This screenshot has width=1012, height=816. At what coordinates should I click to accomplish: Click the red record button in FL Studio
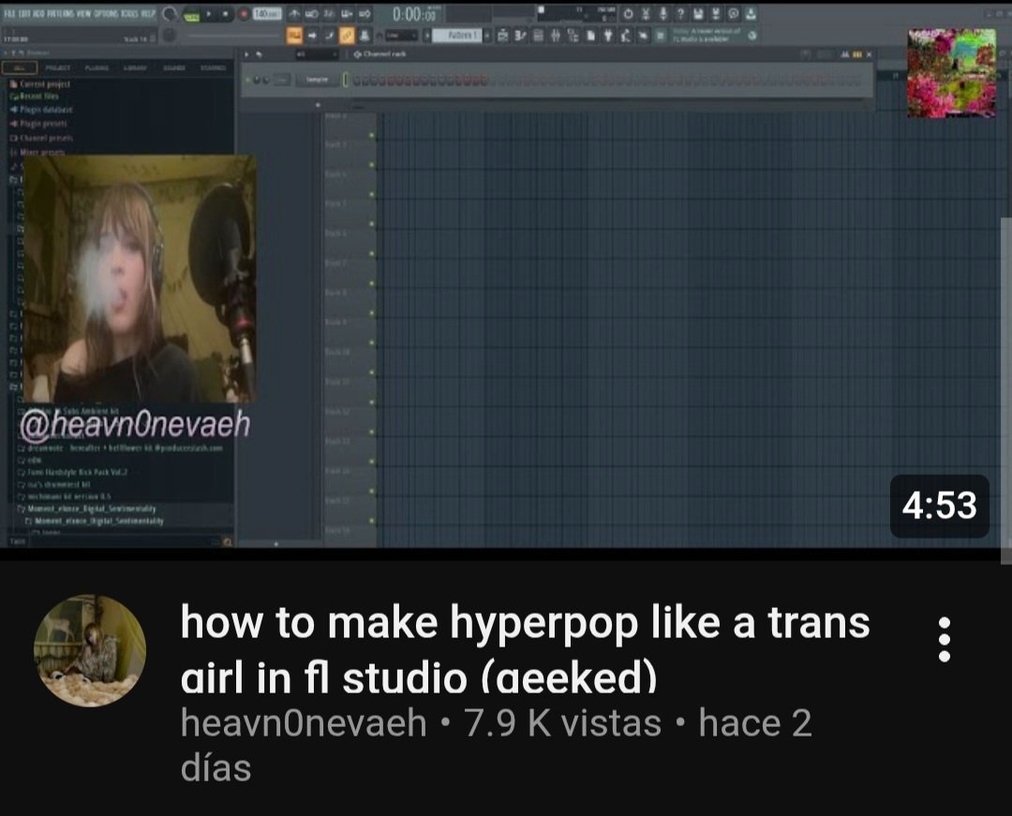[x=244, y=13]
